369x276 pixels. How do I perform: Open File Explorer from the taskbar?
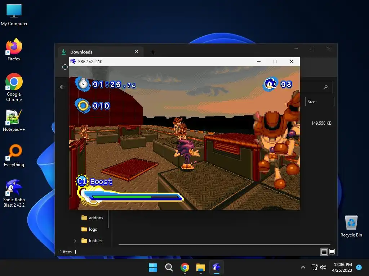(201, 267)
